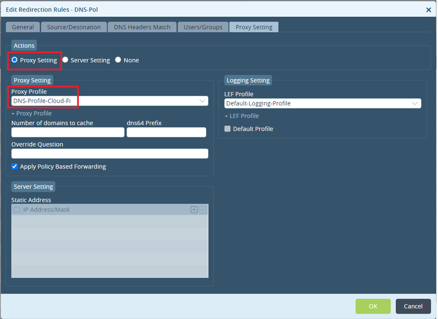The width and height of the screenshot is (438, 319).
Task: Select all IP Address/Mask entries
Action: pos(17,210)
